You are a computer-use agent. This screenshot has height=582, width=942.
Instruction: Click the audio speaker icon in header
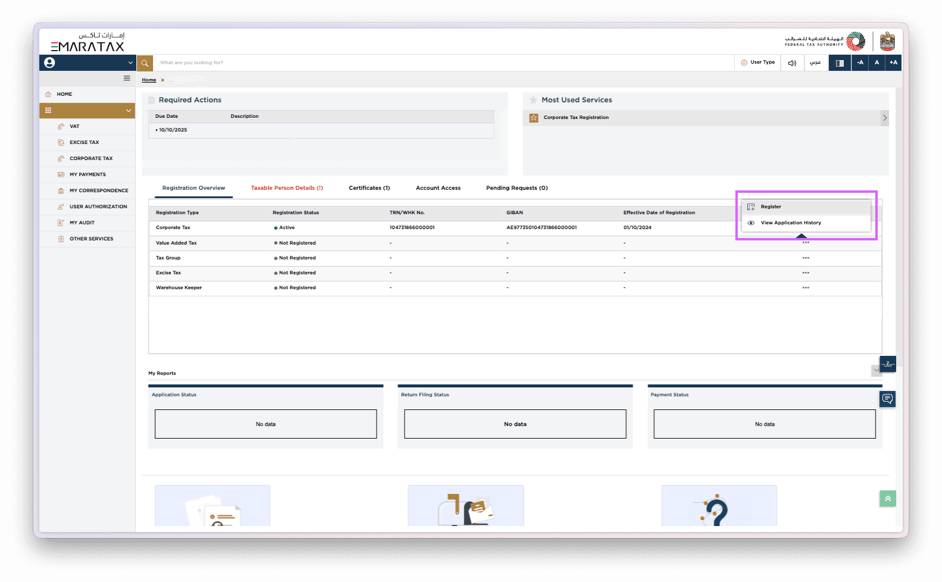click(x=792, y=62)
